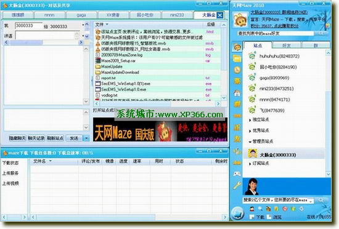Click the gamepad icon in Maze sidebar
The width and height of the screenshot is (339, 229).
237,174
